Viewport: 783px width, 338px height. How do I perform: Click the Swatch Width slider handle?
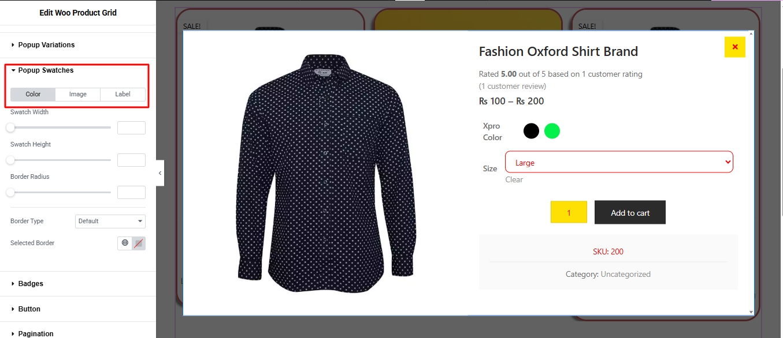pyautogui.click(x=10, y=127)
